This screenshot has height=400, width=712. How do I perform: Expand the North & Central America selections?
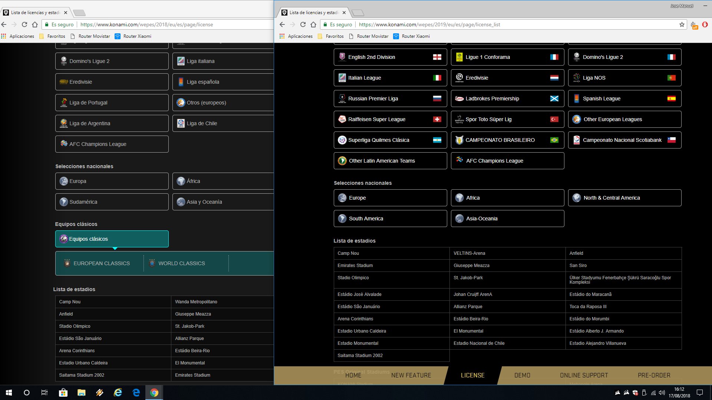tap(624, 198)
